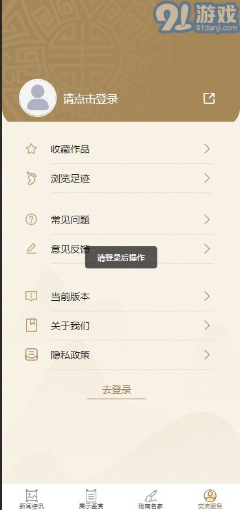The width and height of the screenshot is (240, 510).
Task: Click the default user avatar icon
Action: [x=38, y=98]
